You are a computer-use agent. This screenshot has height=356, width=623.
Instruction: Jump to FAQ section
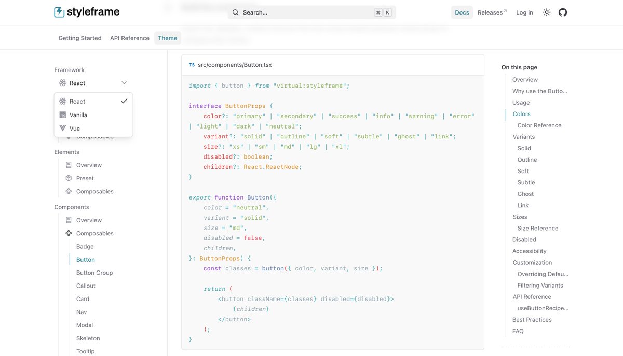point(518,331)
